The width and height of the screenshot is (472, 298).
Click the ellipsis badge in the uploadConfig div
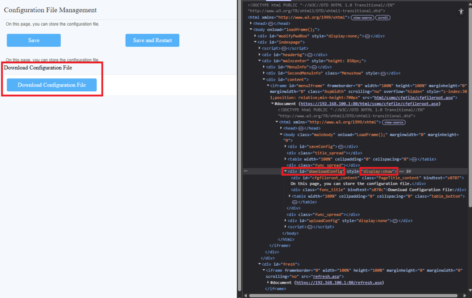(395, 221)
